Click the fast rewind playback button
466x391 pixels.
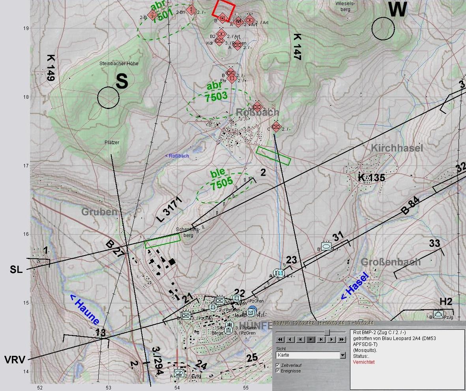coord(280,339)
